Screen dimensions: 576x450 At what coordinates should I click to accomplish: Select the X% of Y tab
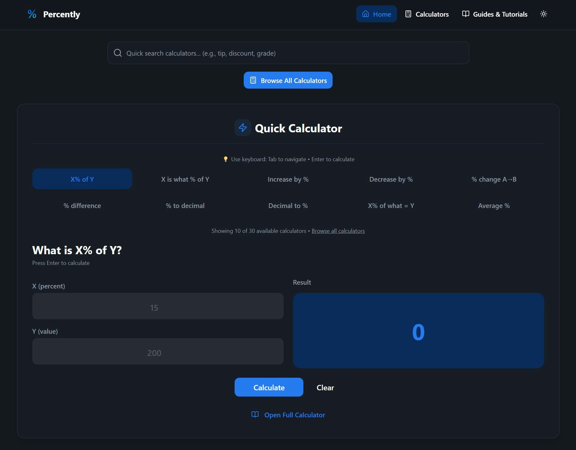(x=82, y=179)
